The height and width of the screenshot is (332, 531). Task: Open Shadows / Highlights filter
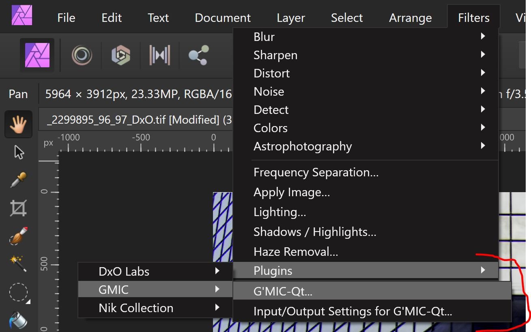tap(365, 232)
